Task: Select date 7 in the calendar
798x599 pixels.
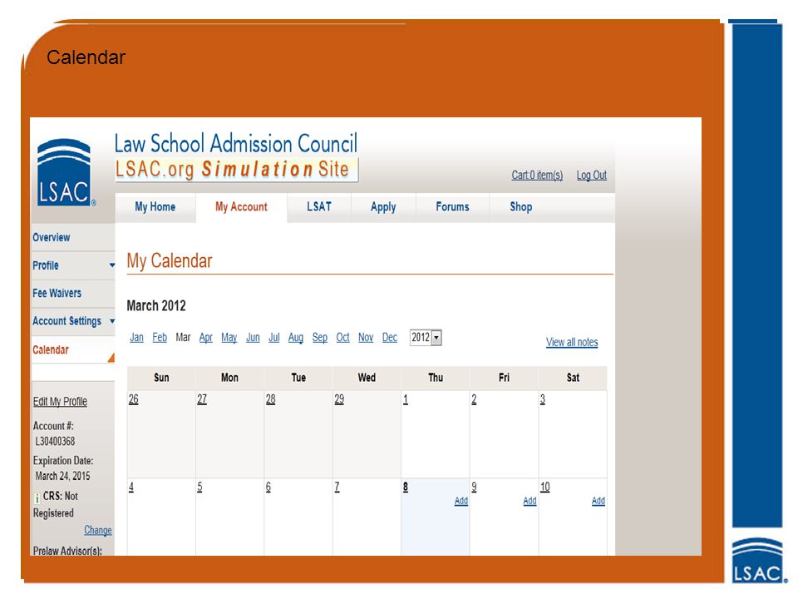Action: (x=337, y=487)
